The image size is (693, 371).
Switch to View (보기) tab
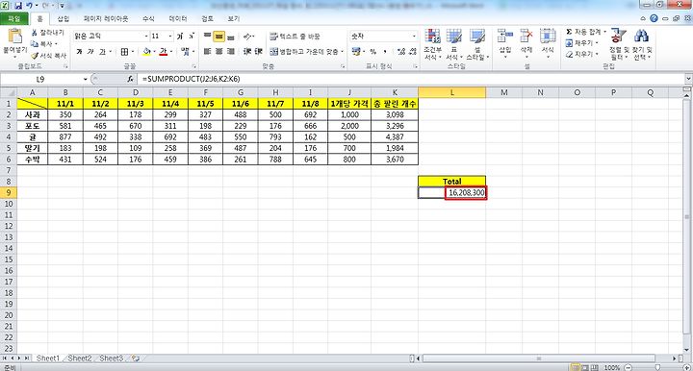point(234,19)
